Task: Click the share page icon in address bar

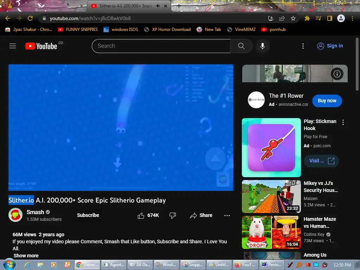Action: [282, 18]
